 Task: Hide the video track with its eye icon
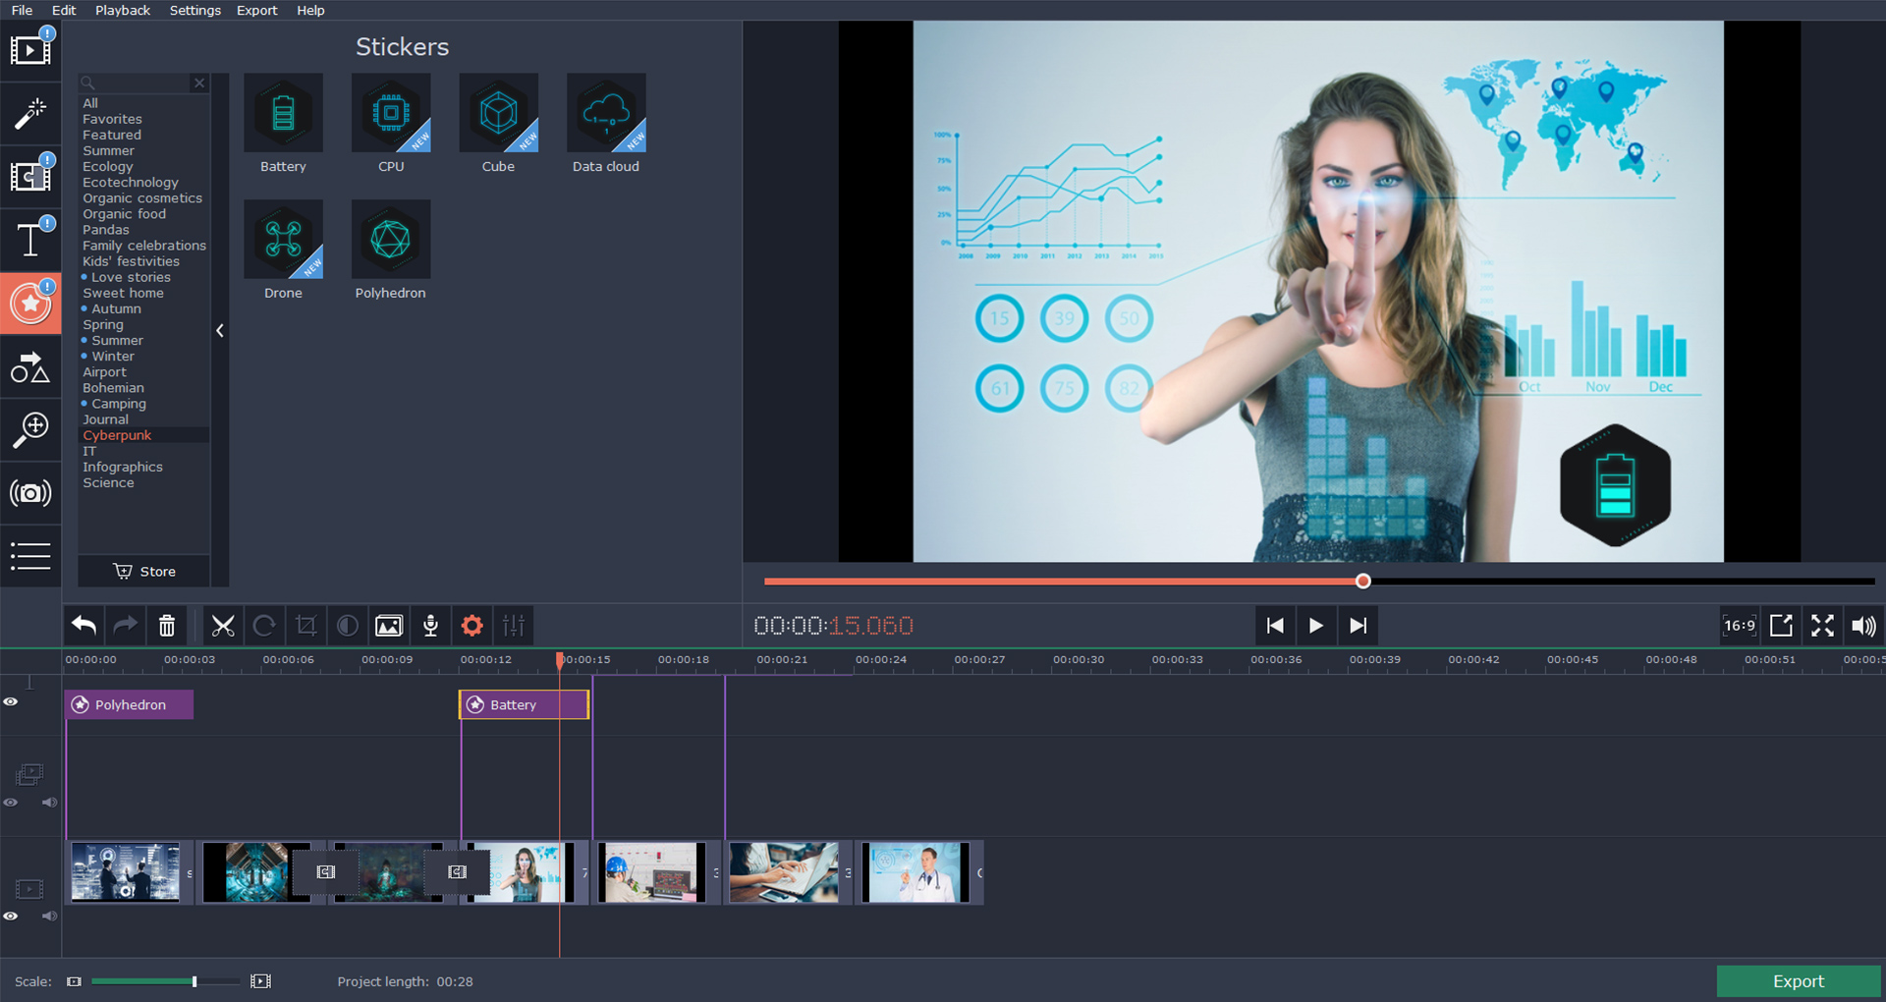[x=11, y=916]
